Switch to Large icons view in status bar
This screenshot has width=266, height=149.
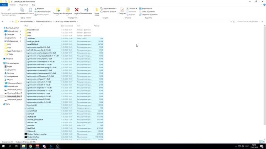pos(264,142)
